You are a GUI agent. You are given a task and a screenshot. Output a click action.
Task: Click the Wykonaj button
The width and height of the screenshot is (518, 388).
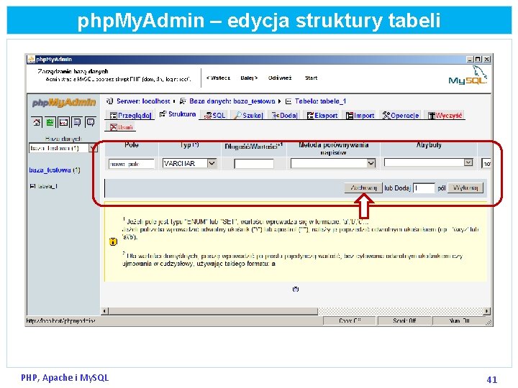465,188
